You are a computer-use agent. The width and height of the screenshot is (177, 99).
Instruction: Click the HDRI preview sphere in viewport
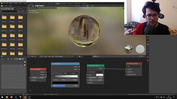(128, 49)
